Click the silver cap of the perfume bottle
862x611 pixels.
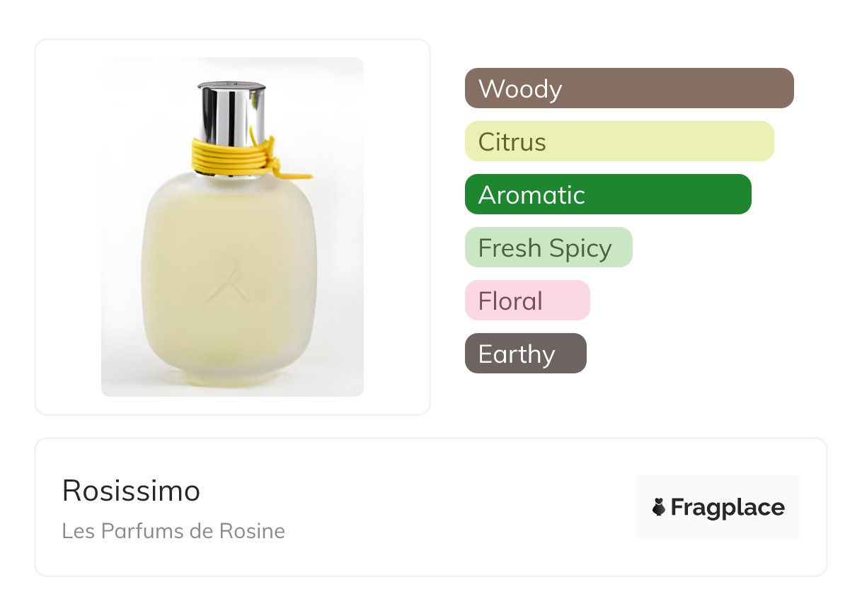click(x=231, y=113)
